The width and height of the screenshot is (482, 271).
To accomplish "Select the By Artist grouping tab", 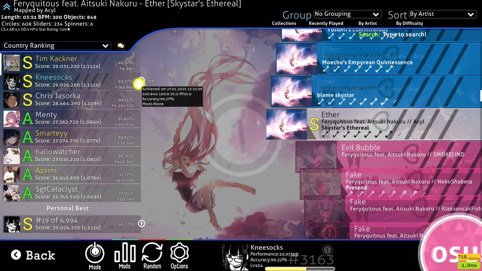I will tap(368, 23).
